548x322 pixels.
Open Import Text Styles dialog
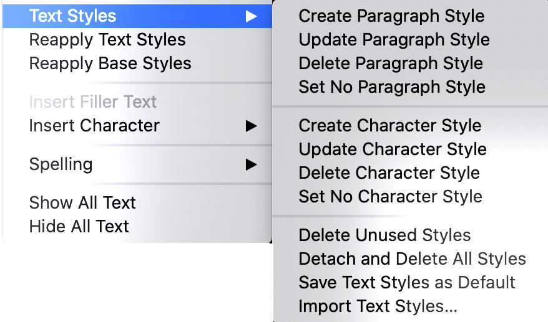pyautogui.click(x=378, y=306)
